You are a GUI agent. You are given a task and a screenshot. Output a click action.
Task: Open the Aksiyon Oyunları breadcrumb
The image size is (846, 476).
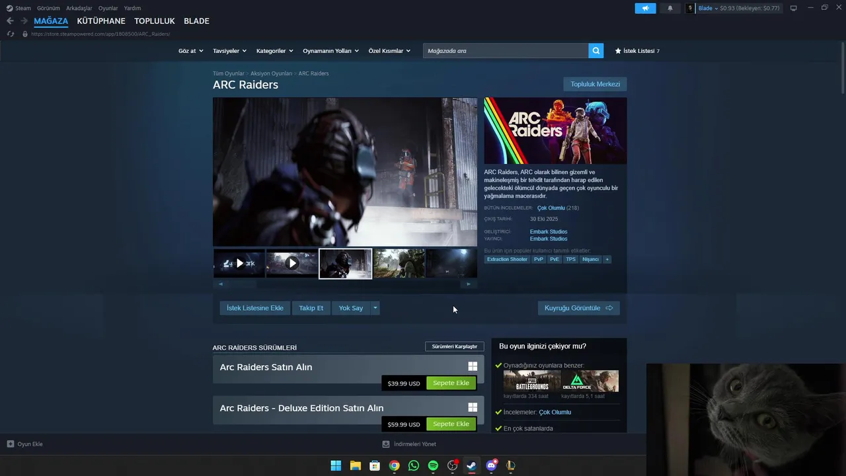[271, 73]
